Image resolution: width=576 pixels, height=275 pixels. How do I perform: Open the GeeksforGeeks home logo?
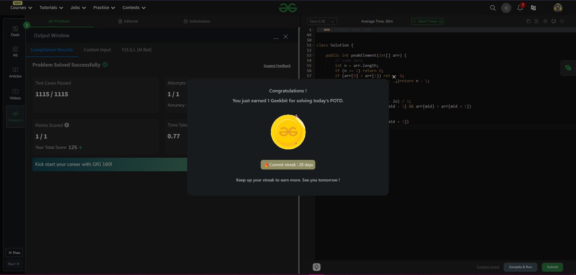coord(288,8)
